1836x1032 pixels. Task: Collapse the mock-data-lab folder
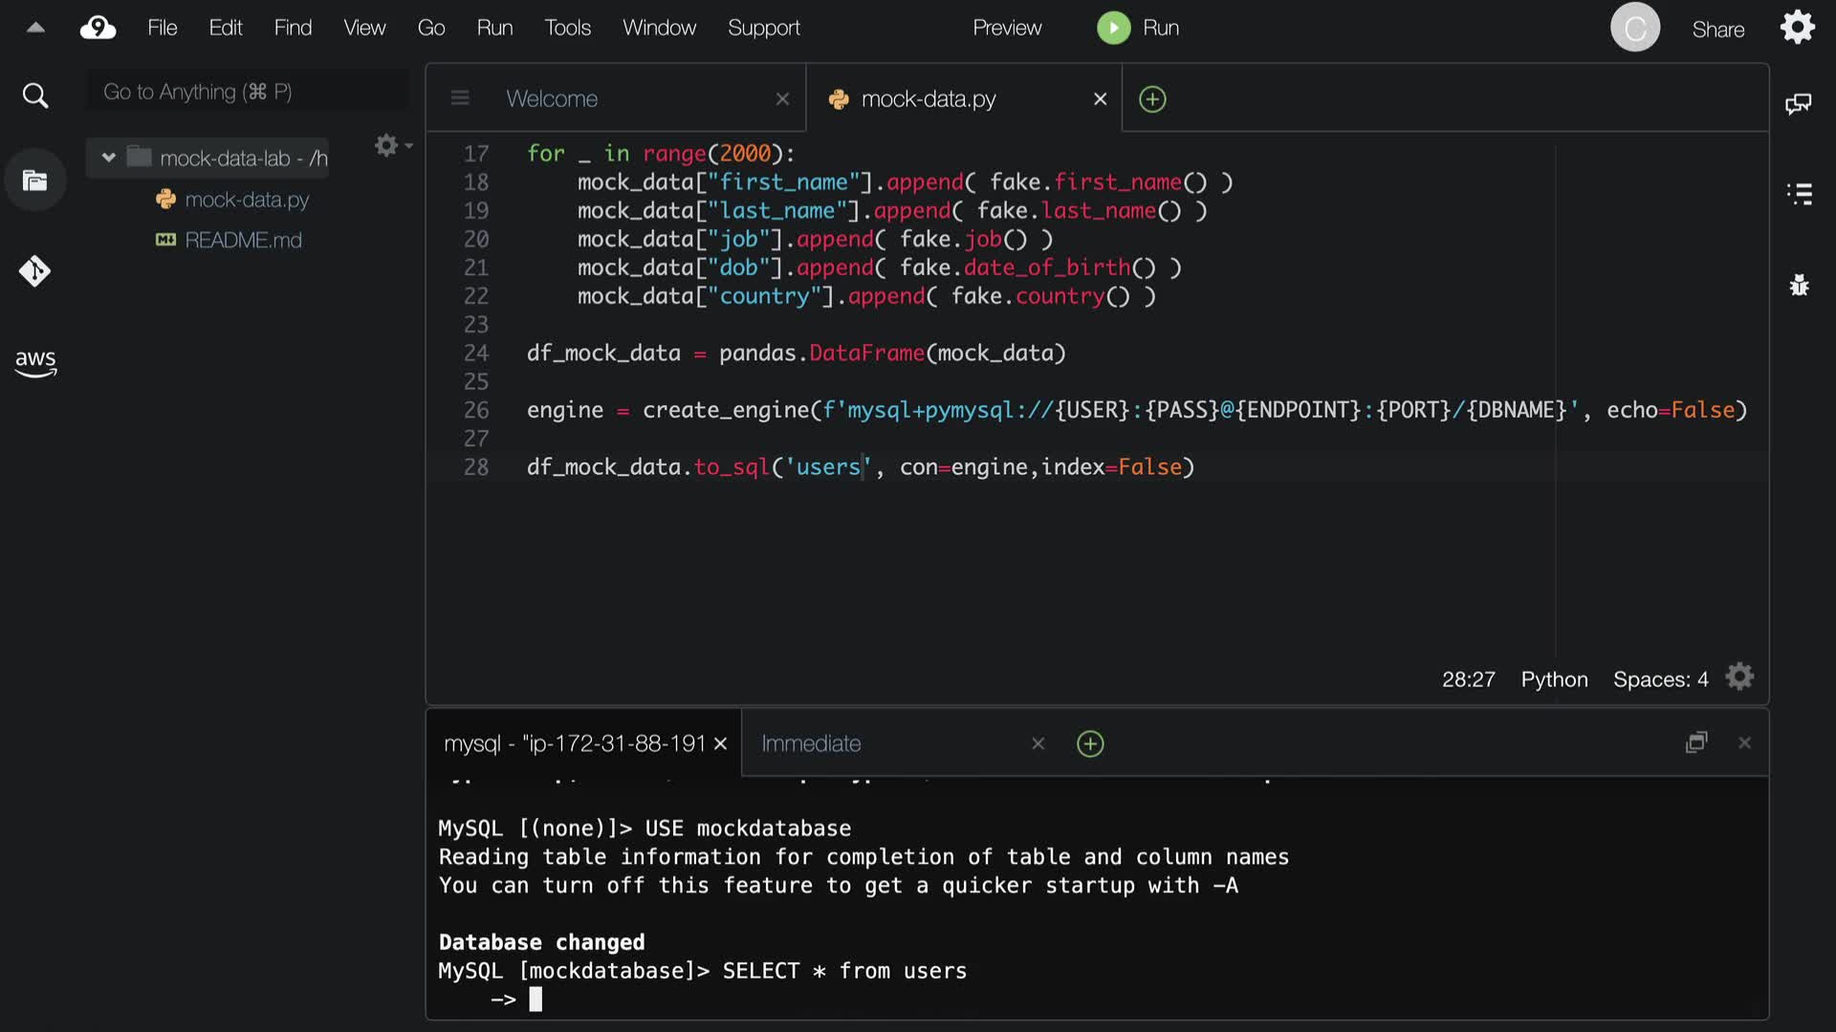point(108,158)
